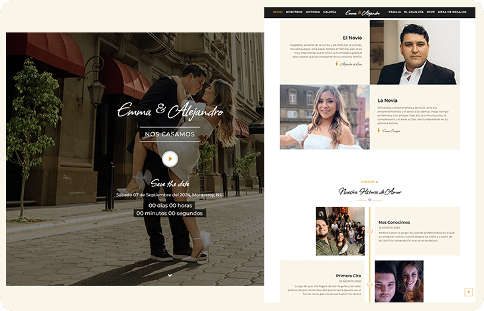Click the scroll-down chevron below the countdown
This screenshot has height=311, width=484.
(x=170, y=275)
